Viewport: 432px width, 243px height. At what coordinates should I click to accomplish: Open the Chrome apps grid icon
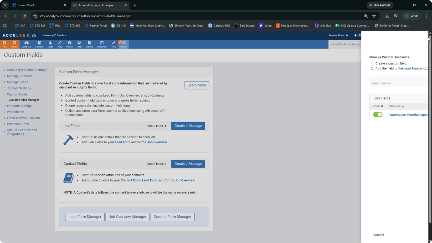tap(5, 26)
